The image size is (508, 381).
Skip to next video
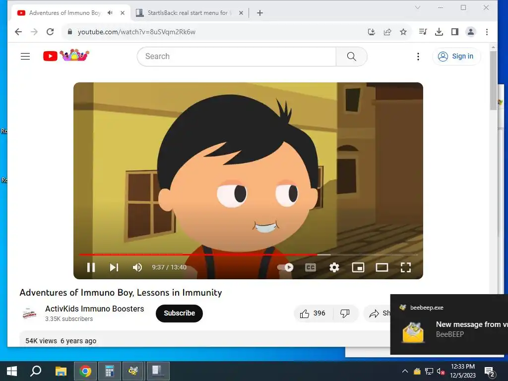[114, 267]
